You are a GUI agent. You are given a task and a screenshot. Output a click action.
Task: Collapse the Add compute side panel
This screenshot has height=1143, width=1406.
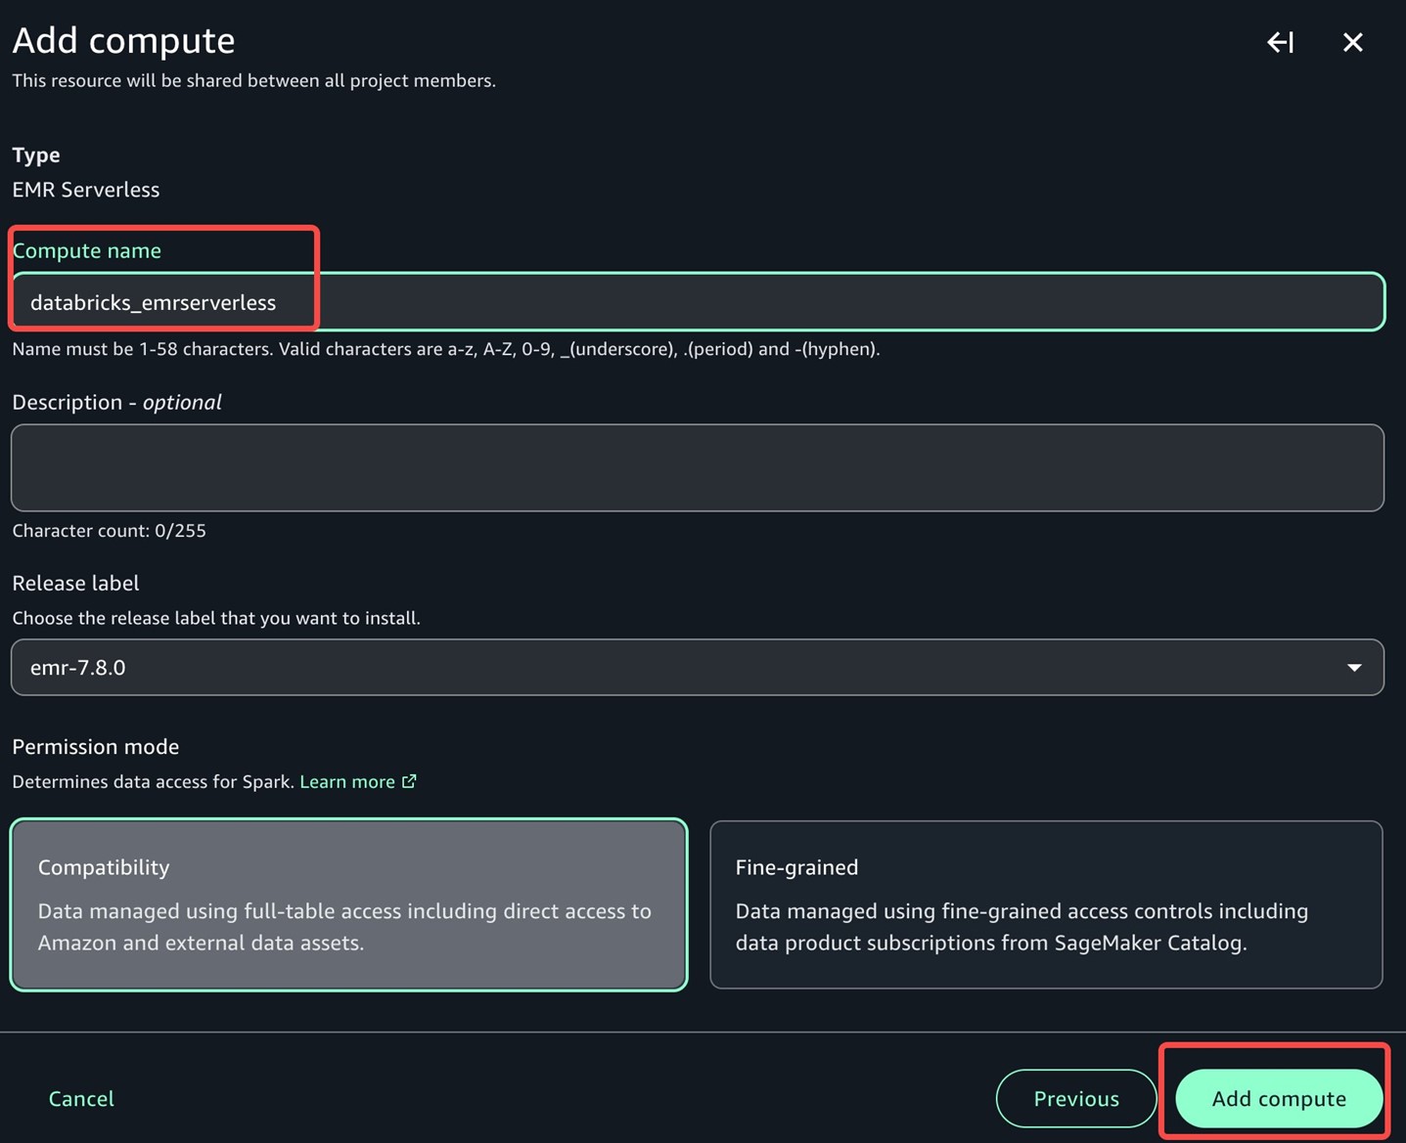(1280, 42)
